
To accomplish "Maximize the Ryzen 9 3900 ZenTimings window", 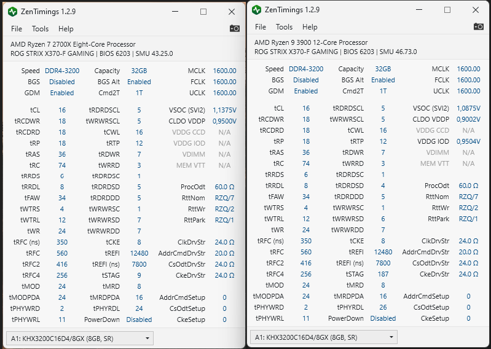I will click(447, 9).
